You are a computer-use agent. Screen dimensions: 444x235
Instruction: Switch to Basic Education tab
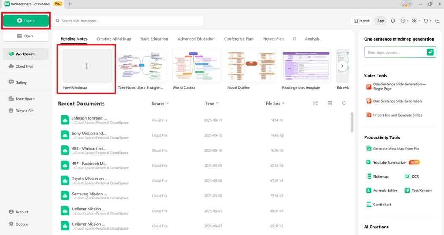(x=154, y=39)
